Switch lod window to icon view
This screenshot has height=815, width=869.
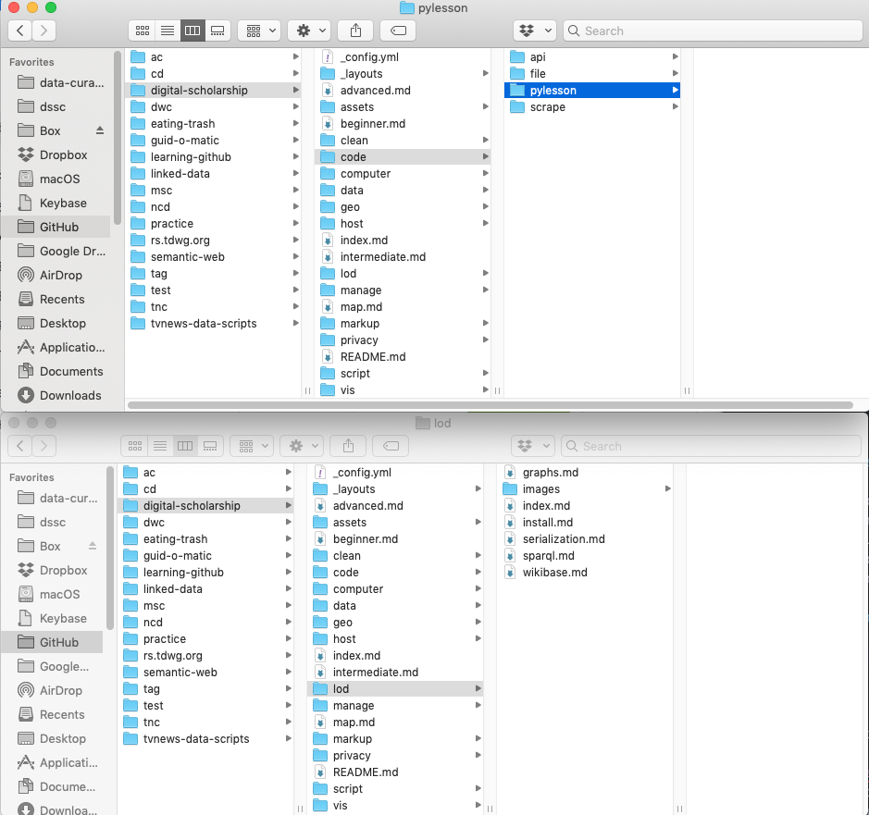tap(135, 446)
